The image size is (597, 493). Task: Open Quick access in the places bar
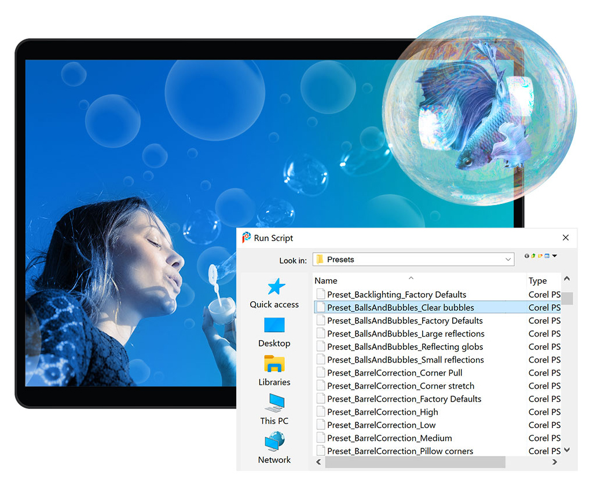click(274, 293)
